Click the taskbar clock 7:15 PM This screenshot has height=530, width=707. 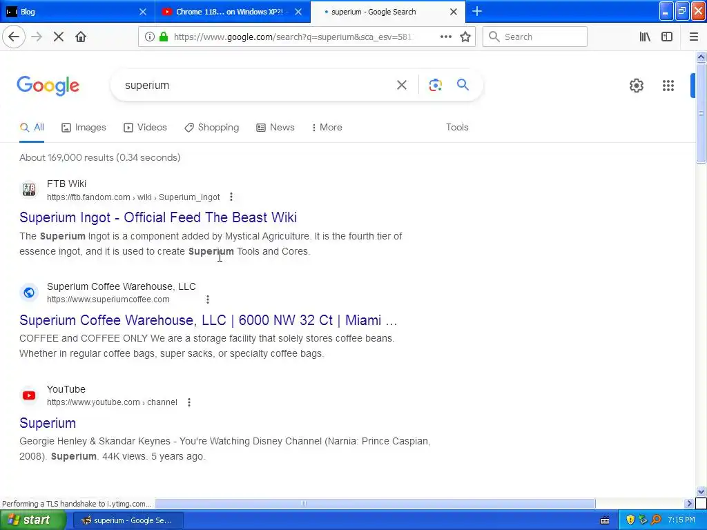pyautogui.click(x=681, y=520)
